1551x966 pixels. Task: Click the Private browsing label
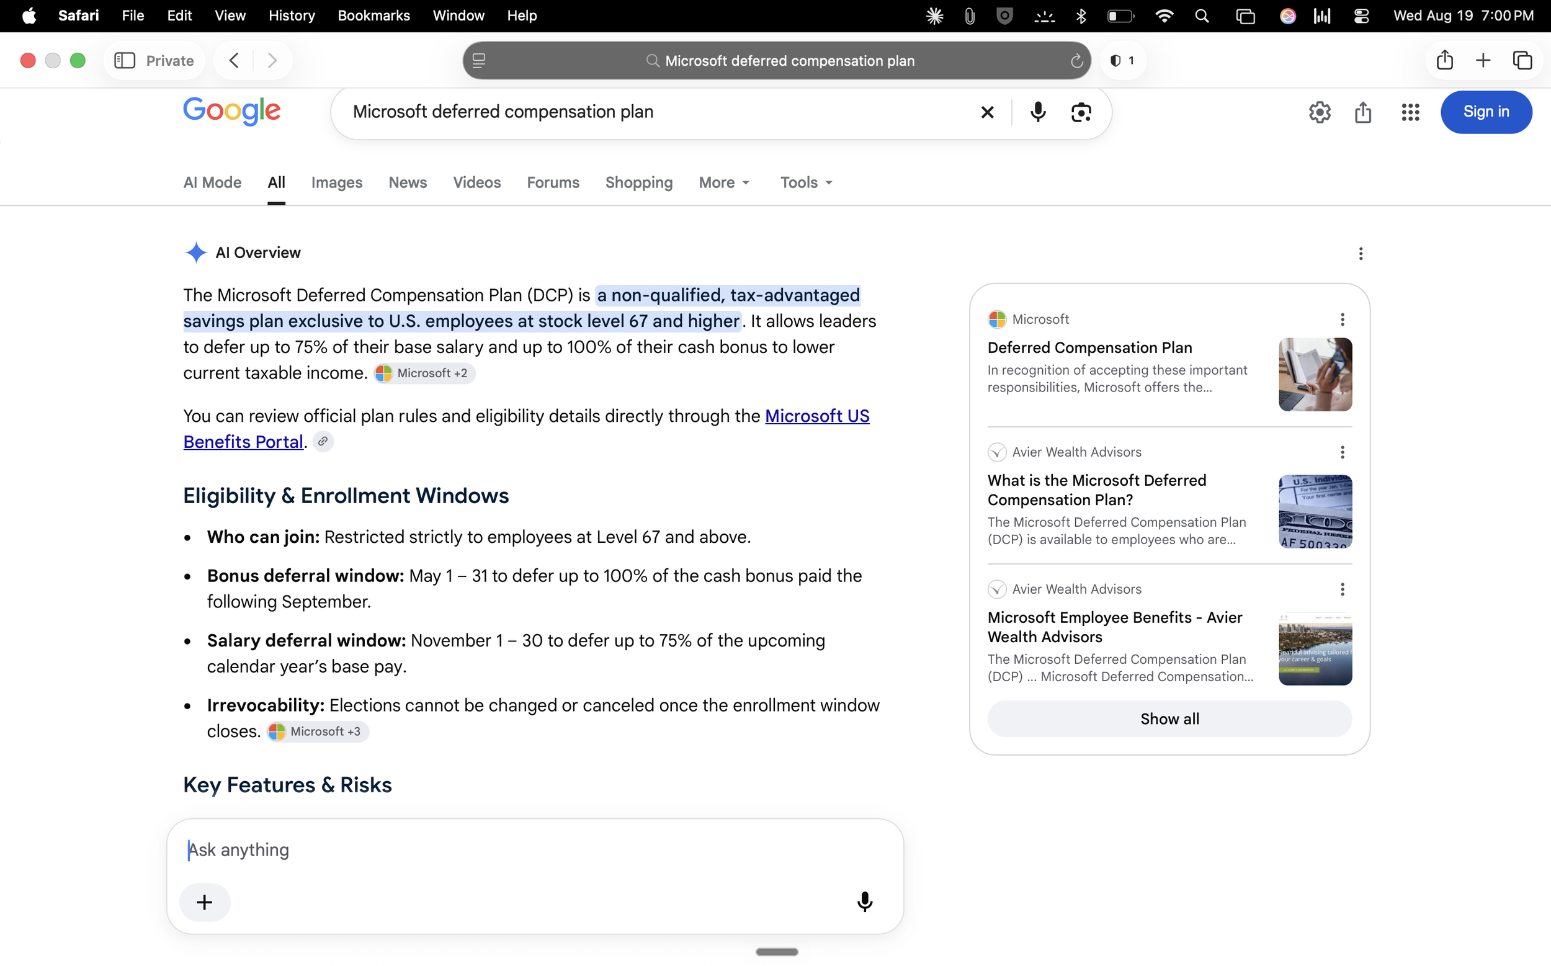[170, 61]
